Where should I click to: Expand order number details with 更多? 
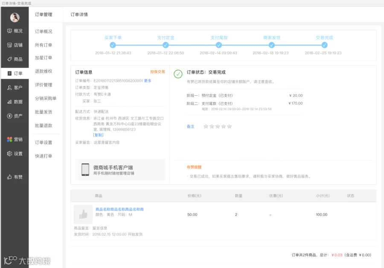pos(148,81)
